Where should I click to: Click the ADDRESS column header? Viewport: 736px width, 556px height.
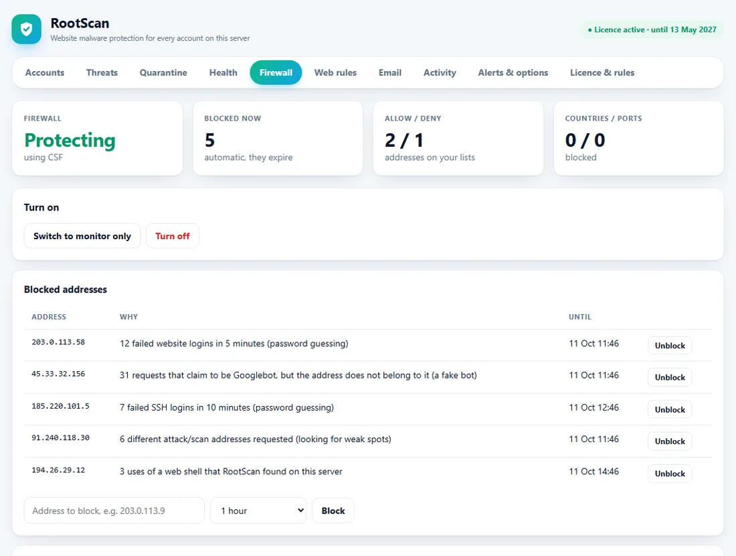point(49,317)
